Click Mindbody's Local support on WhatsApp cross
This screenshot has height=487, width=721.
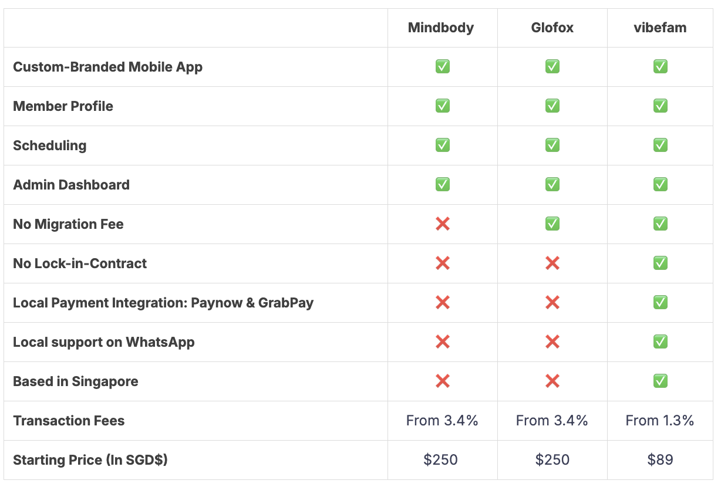[443, 342]
